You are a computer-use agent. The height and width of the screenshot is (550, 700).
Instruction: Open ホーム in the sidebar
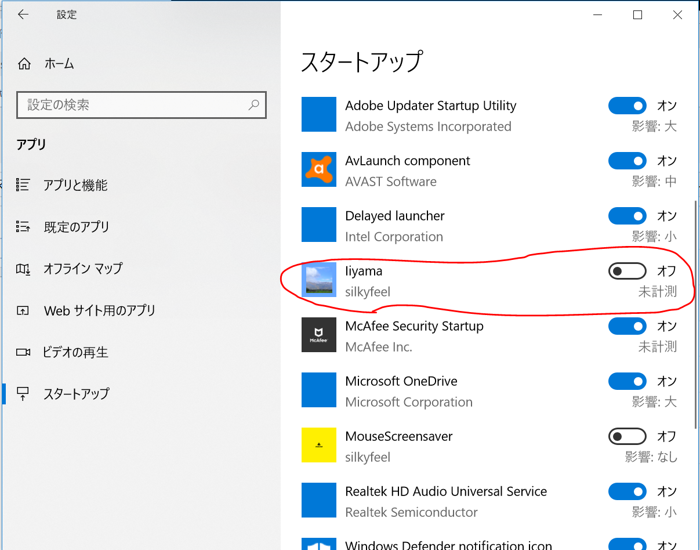[59, 64]
